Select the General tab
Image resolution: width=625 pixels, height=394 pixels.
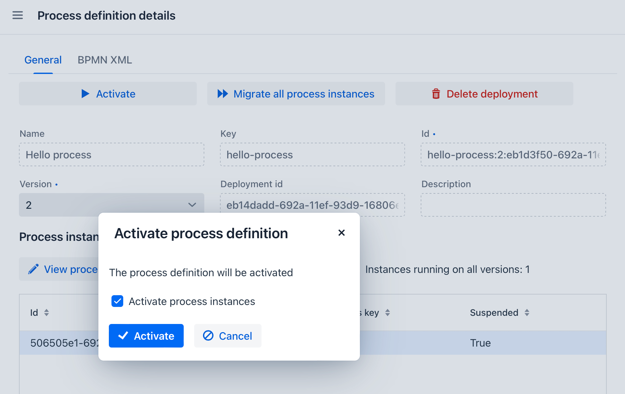point(43,60)
